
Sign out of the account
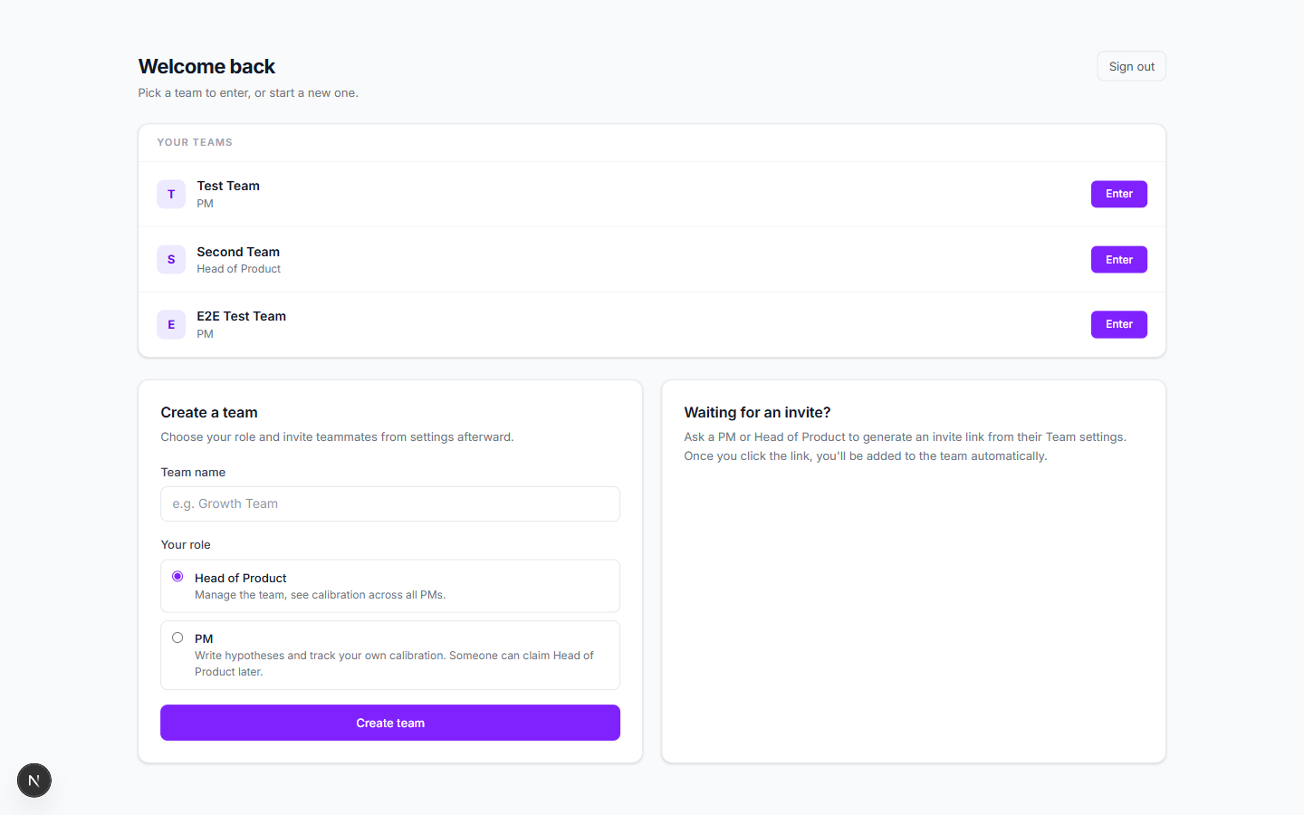coord(1132,66)
